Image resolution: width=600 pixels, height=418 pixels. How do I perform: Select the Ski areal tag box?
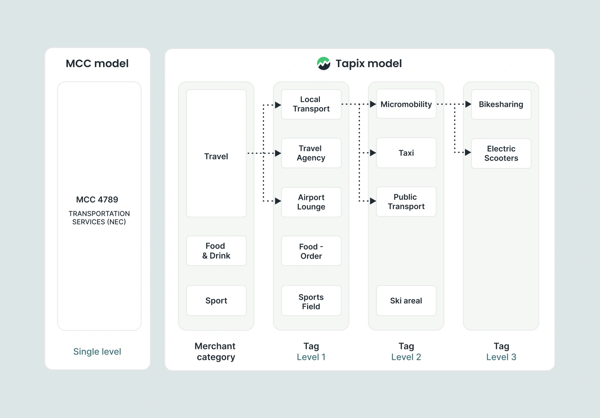(x=406, y=301)
